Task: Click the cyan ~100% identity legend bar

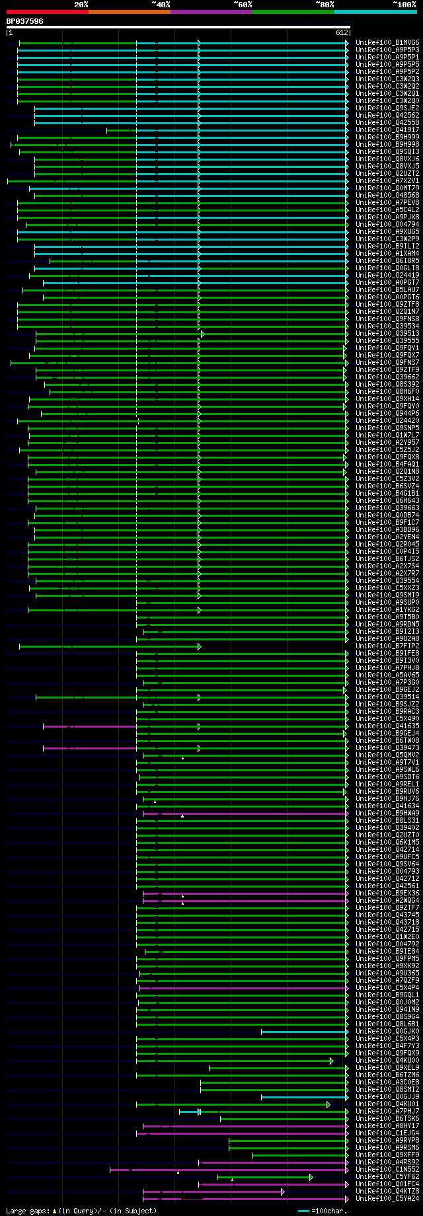Action: [x=375, y=12]
